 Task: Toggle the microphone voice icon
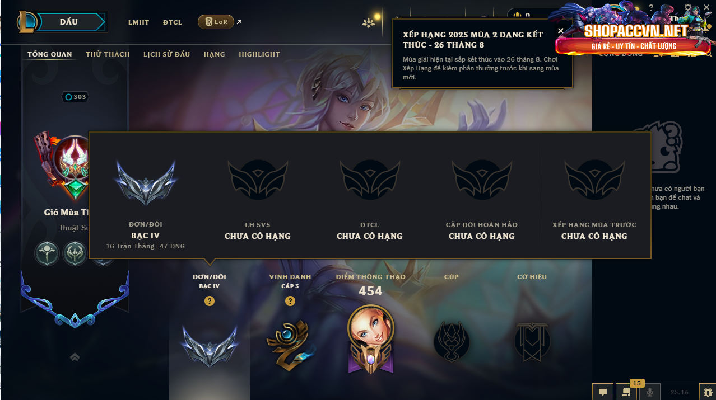tap(650, 392)
